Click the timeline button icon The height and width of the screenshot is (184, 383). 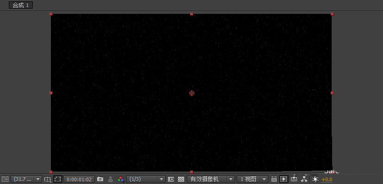pos(294,178)
